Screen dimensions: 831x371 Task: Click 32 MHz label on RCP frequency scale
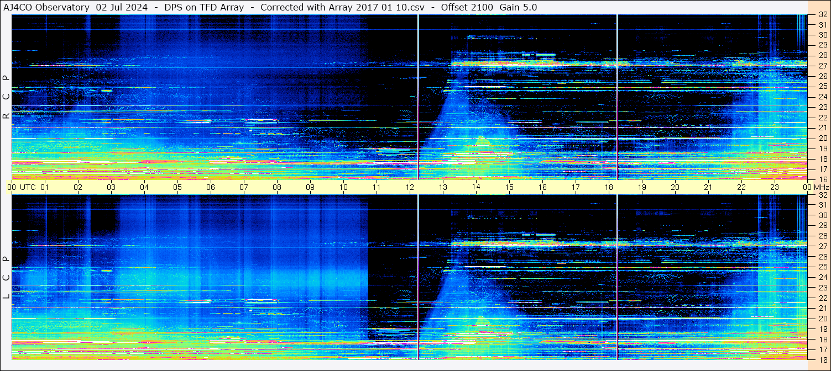tap(822, 15)
